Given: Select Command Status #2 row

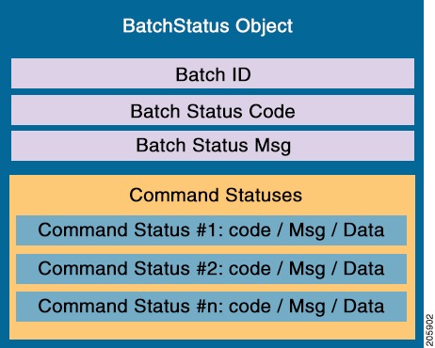Looking at the screenshot, I should tap(211, 269).
